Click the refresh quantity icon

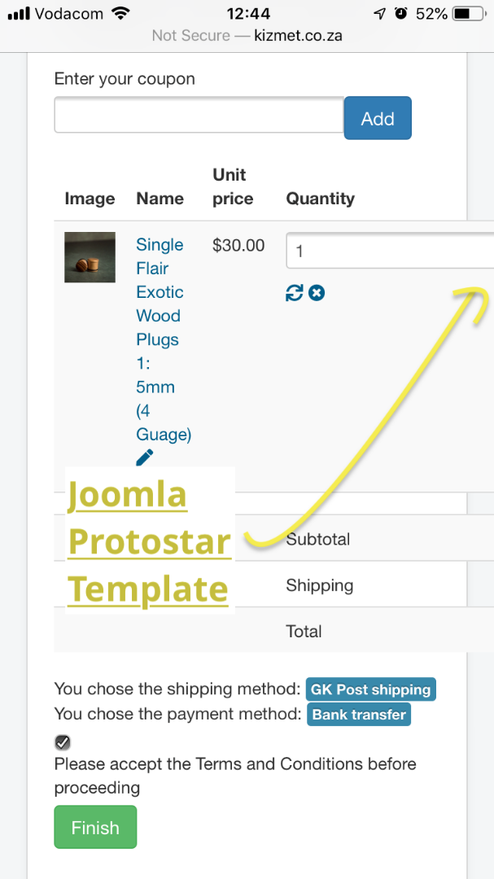pyautogui.click(x=294, y=293)
